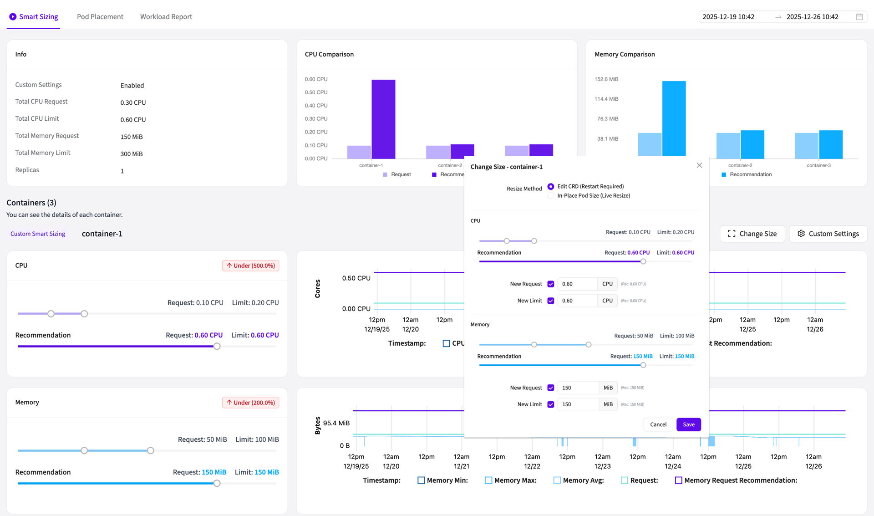This screenshot has height=516, width=874.
Task: Toggle the Memory Max series checkbox
Action: (x=488, y=480)
